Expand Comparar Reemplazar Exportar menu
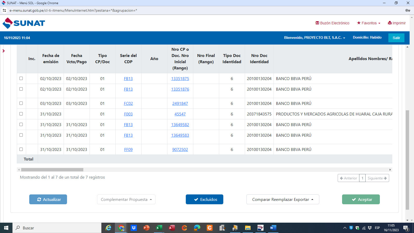Screen dimensions: 414x233 283,200
